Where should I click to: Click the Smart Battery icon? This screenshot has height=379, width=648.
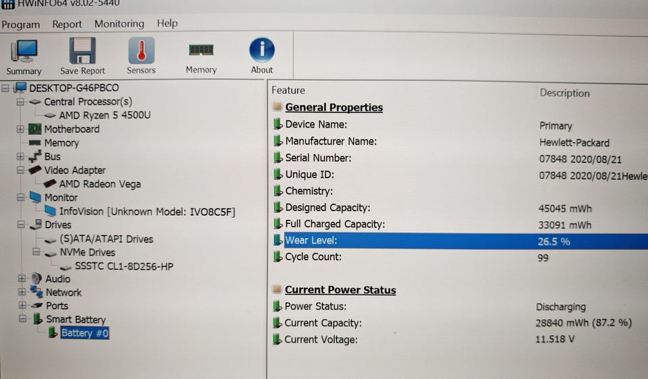point(37,318)
